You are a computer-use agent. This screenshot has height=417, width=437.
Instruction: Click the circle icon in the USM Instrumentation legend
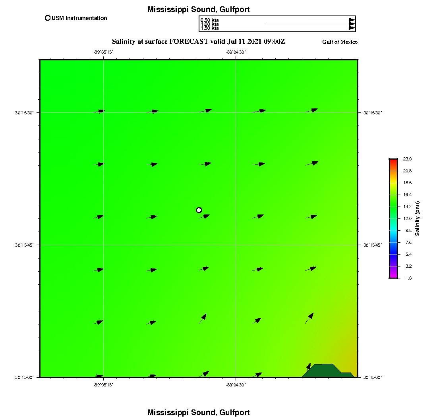pos(48,18)
